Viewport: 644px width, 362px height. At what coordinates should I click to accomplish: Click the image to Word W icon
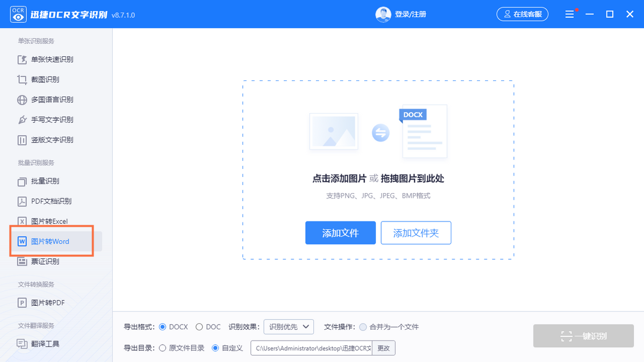pos(22,241)
